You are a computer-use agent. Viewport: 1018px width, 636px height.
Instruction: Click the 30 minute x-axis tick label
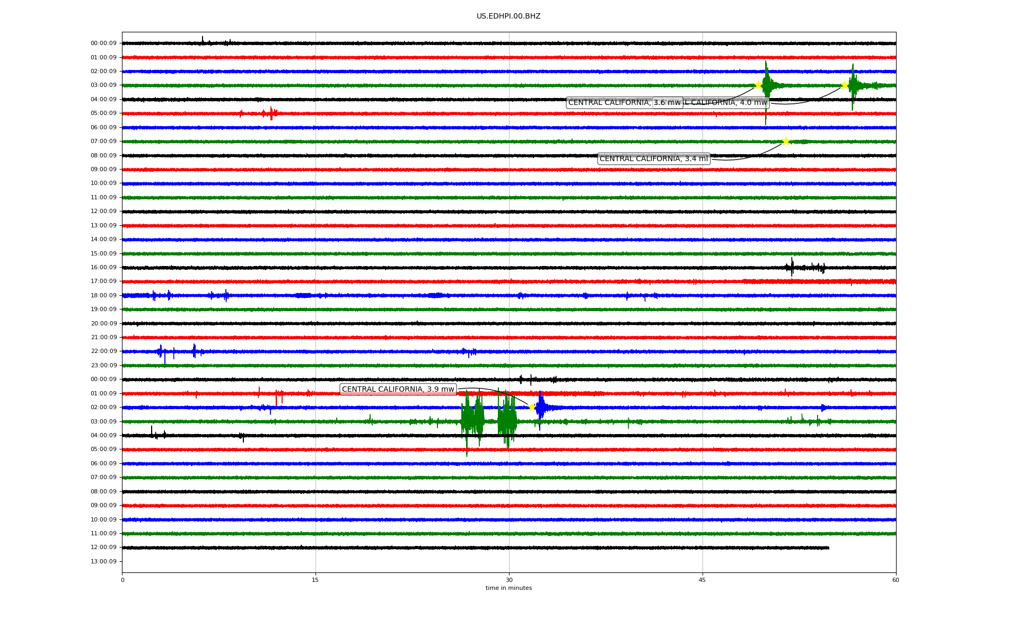pos(509,580)
